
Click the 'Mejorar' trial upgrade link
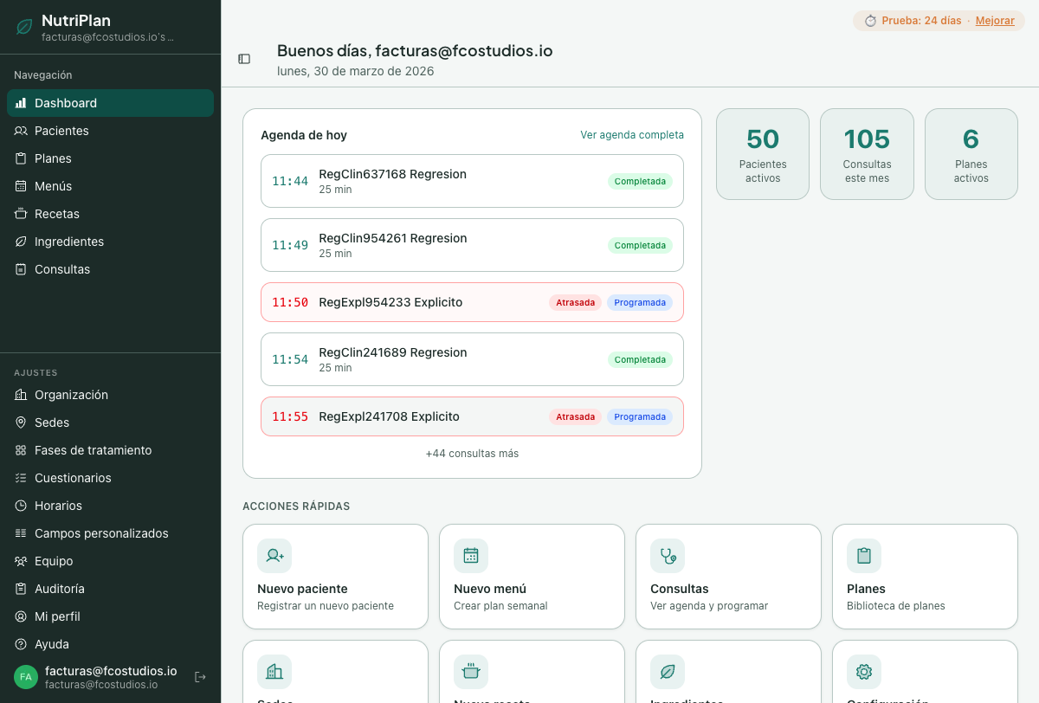(x=995, y=19)
